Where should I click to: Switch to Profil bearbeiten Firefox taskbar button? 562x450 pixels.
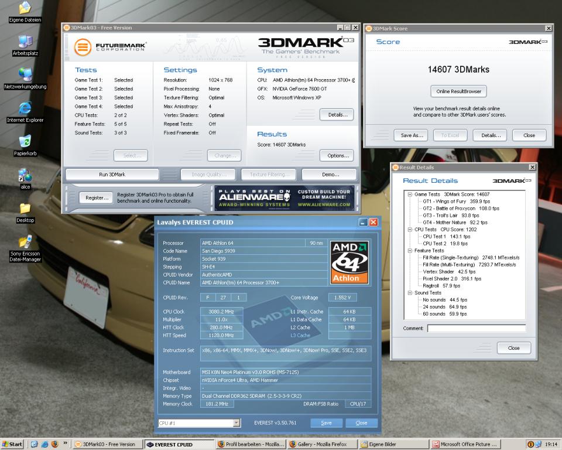click(x=251, y=444)
